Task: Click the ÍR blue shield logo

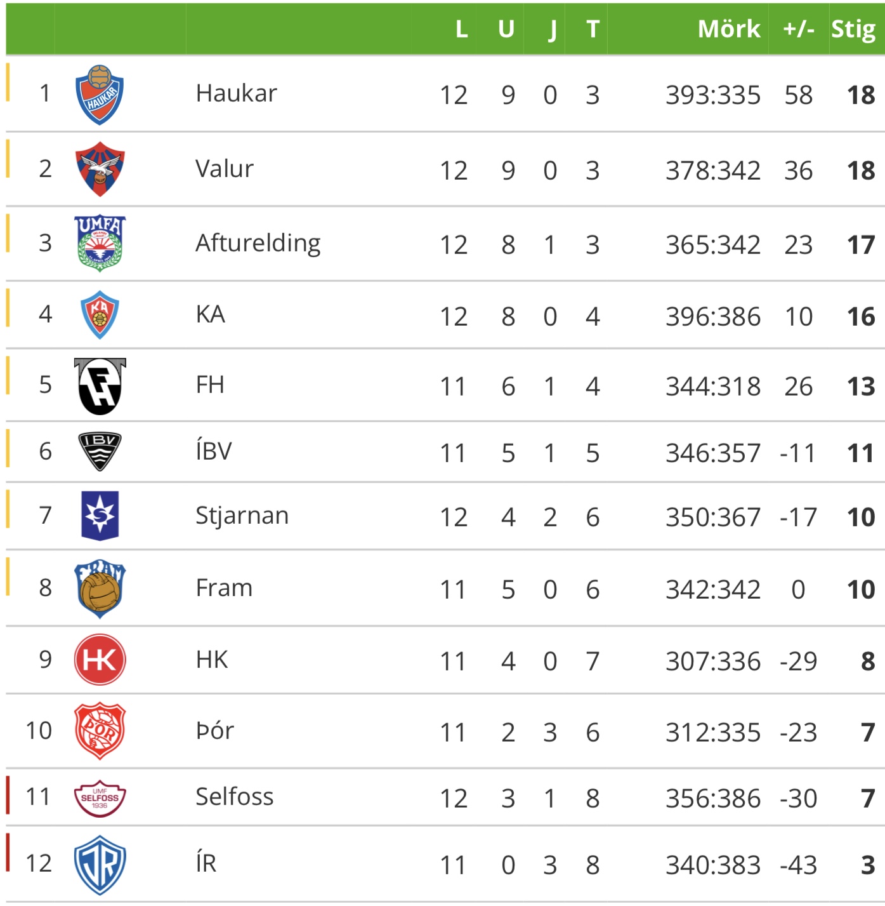Action: [100, 864]
